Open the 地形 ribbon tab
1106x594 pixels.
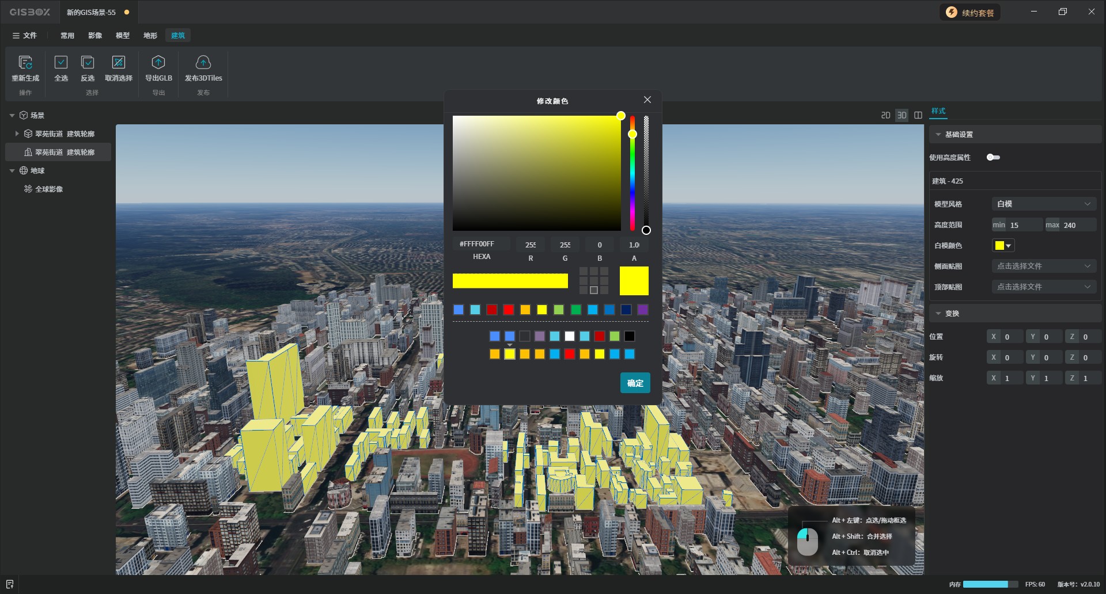point(150,36)
